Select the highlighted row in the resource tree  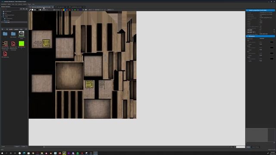pos(14,22)
